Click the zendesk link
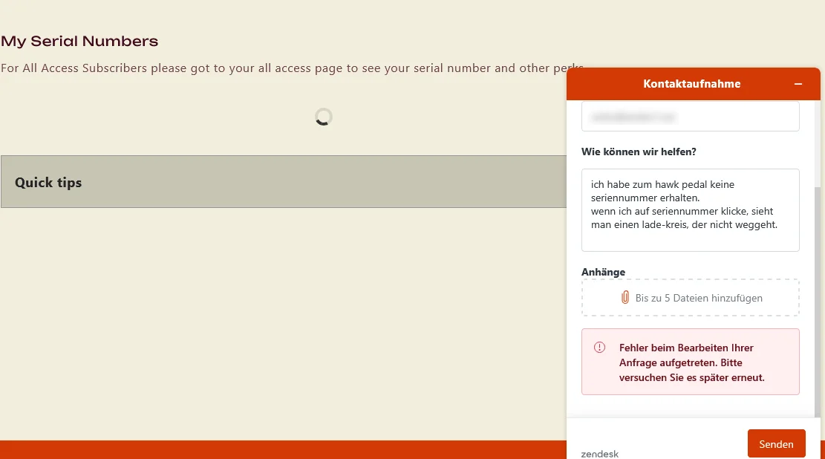The width and height of the screenshot is (825, 459). click(x=600, y=454)
